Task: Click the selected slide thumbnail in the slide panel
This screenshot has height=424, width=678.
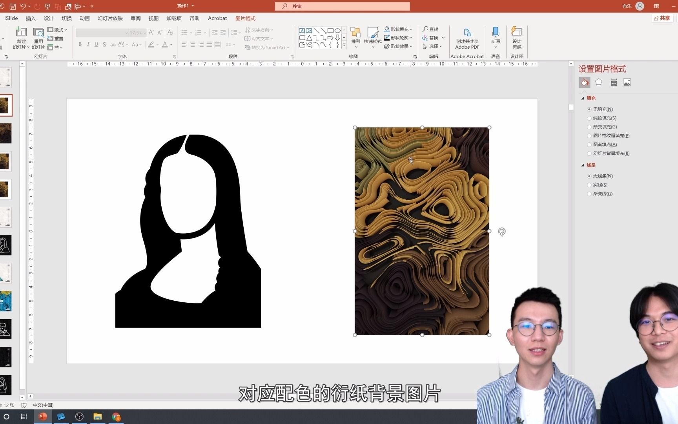Action: (5, 105)
